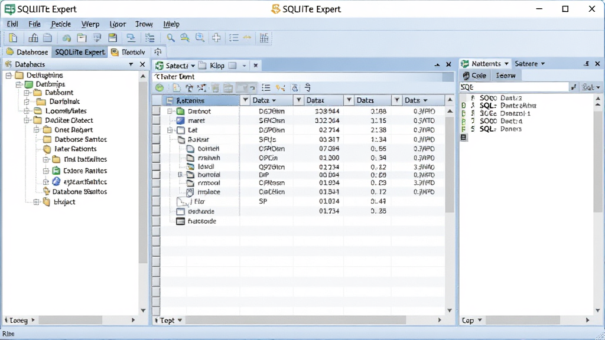
Task: Click the bulleted list icon in the main toolbar
Action: [x=234, y=38]
